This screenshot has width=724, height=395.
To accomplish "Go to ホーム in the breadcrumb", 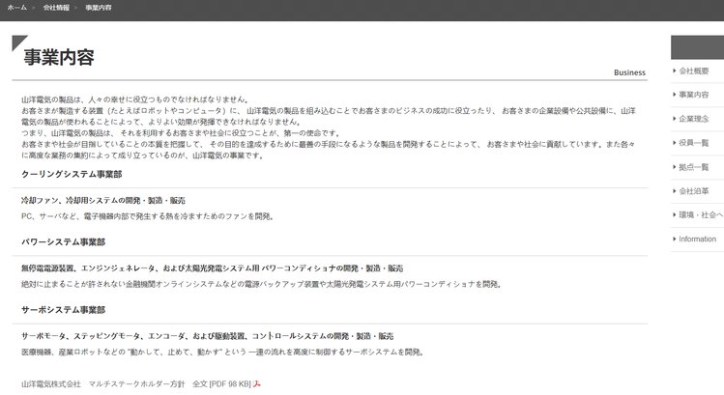I will click(16, 8).
